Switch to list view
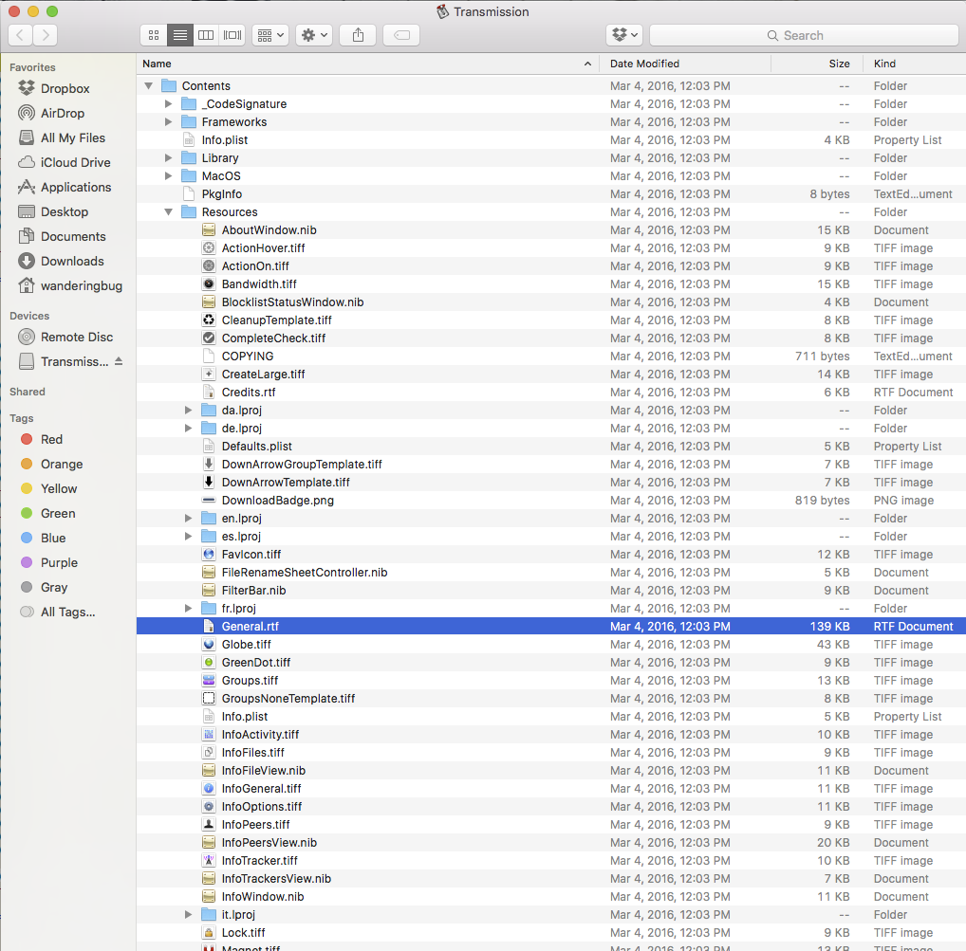Viewport: 966px width, 951px height. [x=180, y=35]
